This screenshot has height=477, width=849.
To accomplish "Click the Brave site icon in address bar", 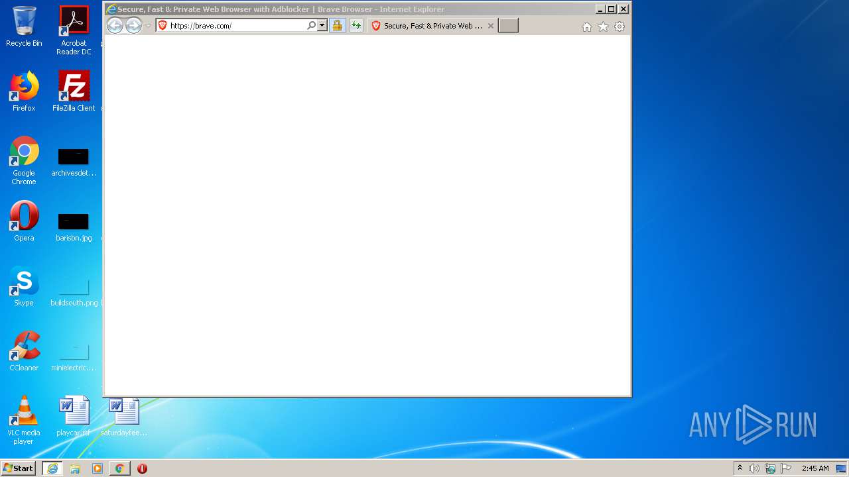I will coord(163,26).
